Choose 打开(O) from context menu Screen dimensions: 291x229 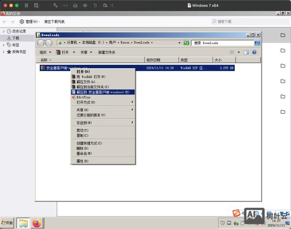(103, 71)
